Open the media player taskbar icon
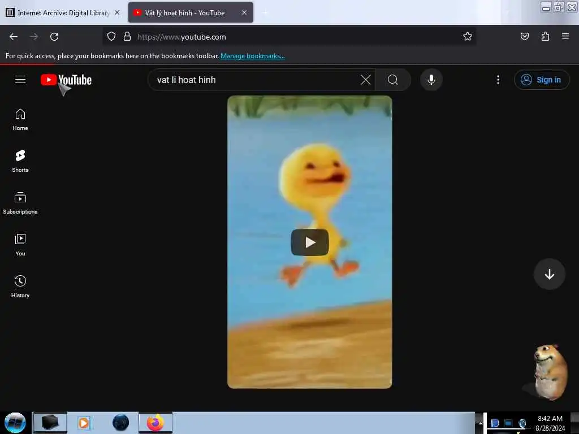The image size is (579, 434). 84,423
